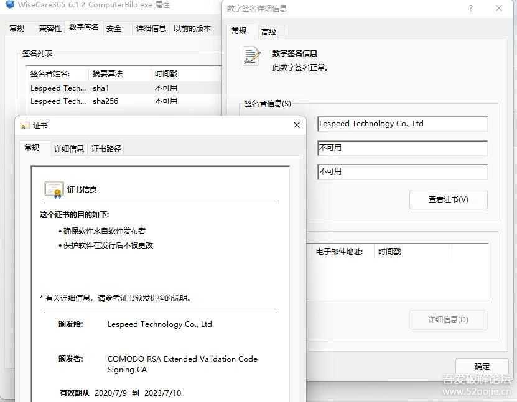Open the 详细信息 tab of the certificate dialog
Image resolution: width=517 pixels, height=402 pixels.
click(70, 148)
